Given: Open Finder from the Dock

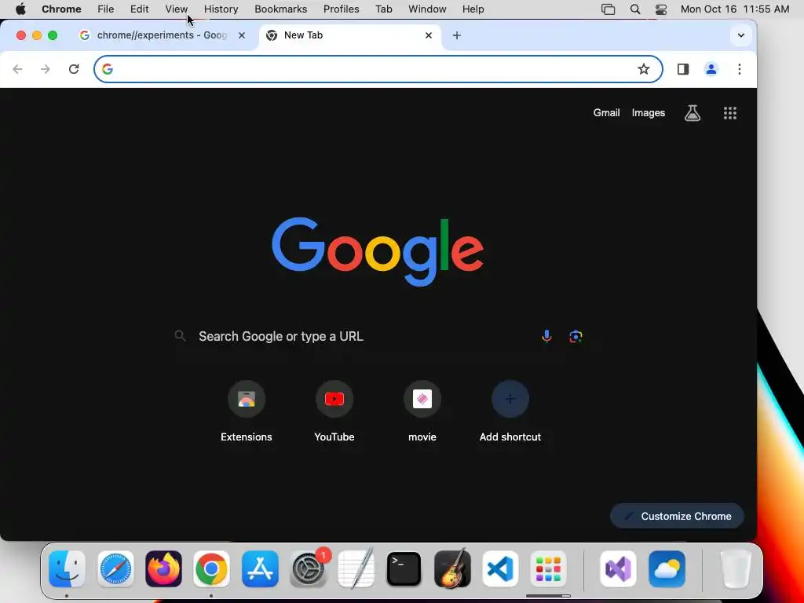Looking at the screenshot, I should click(68, 569).
